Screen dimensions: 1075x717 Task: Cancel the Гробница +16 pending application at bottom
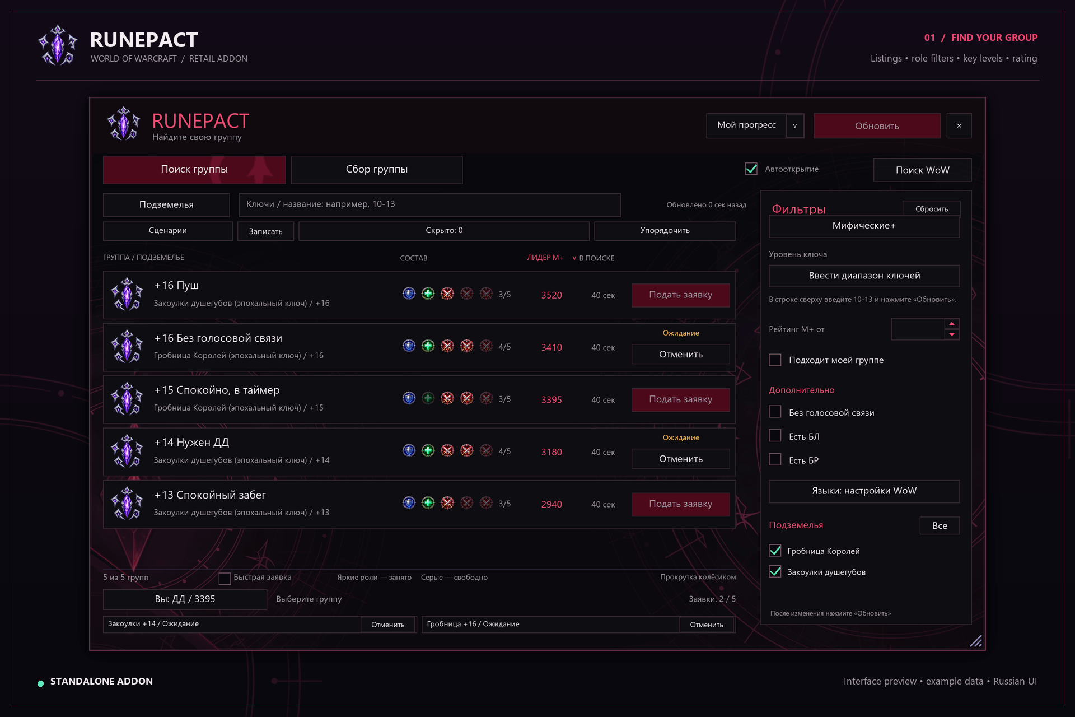707,625
